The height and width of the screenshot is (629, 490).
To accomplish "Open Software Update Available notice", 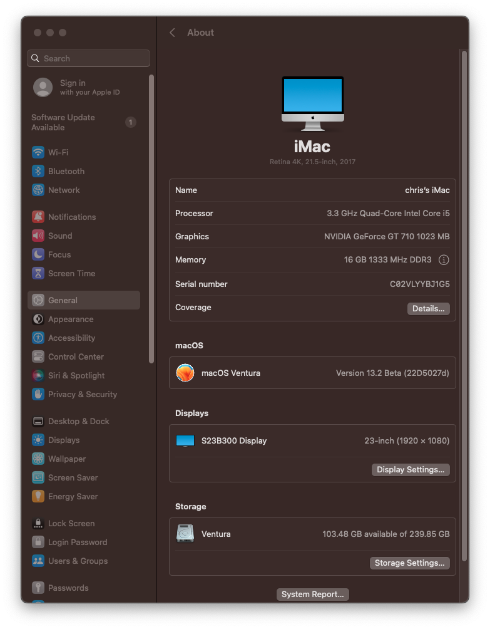I will click(63, 123).
